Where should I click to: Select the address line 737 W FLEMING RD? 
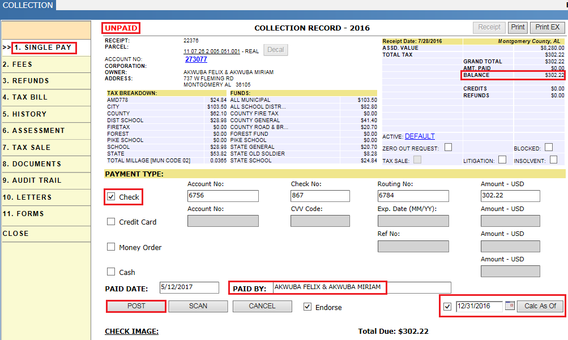tap(208, 79)
